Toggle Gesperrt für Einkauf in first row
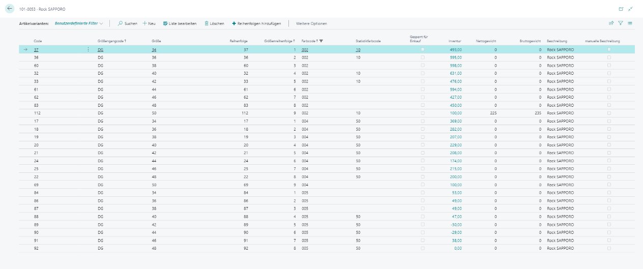643x269 pixels. (422, 49)
